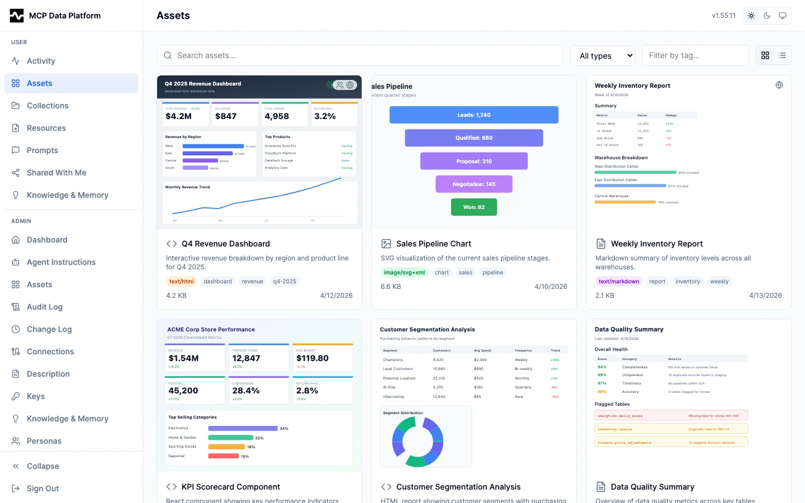
Task: Collapse the sidebar navigation
Action: tap(42, 466)
